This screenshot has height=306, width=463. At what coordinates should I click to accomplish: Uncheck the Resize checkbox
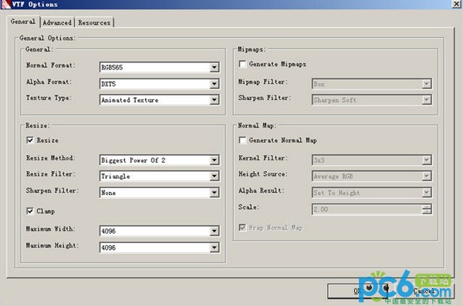point(30,140)
